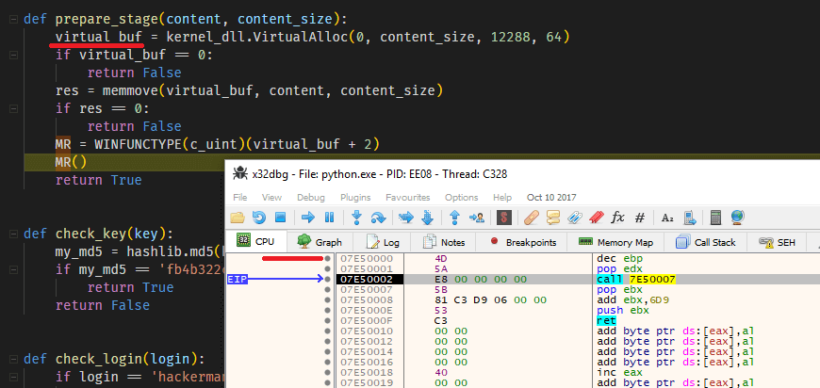Select the 'call 7E50007' instruction

coord(636,280)
